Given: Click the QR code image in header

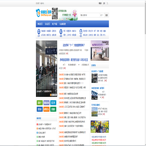Looking at the screenshot, I should point(55,13).
